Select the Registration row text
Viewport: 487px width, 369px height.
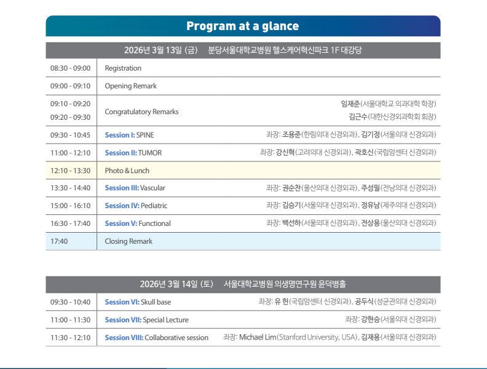coord(123,68)
